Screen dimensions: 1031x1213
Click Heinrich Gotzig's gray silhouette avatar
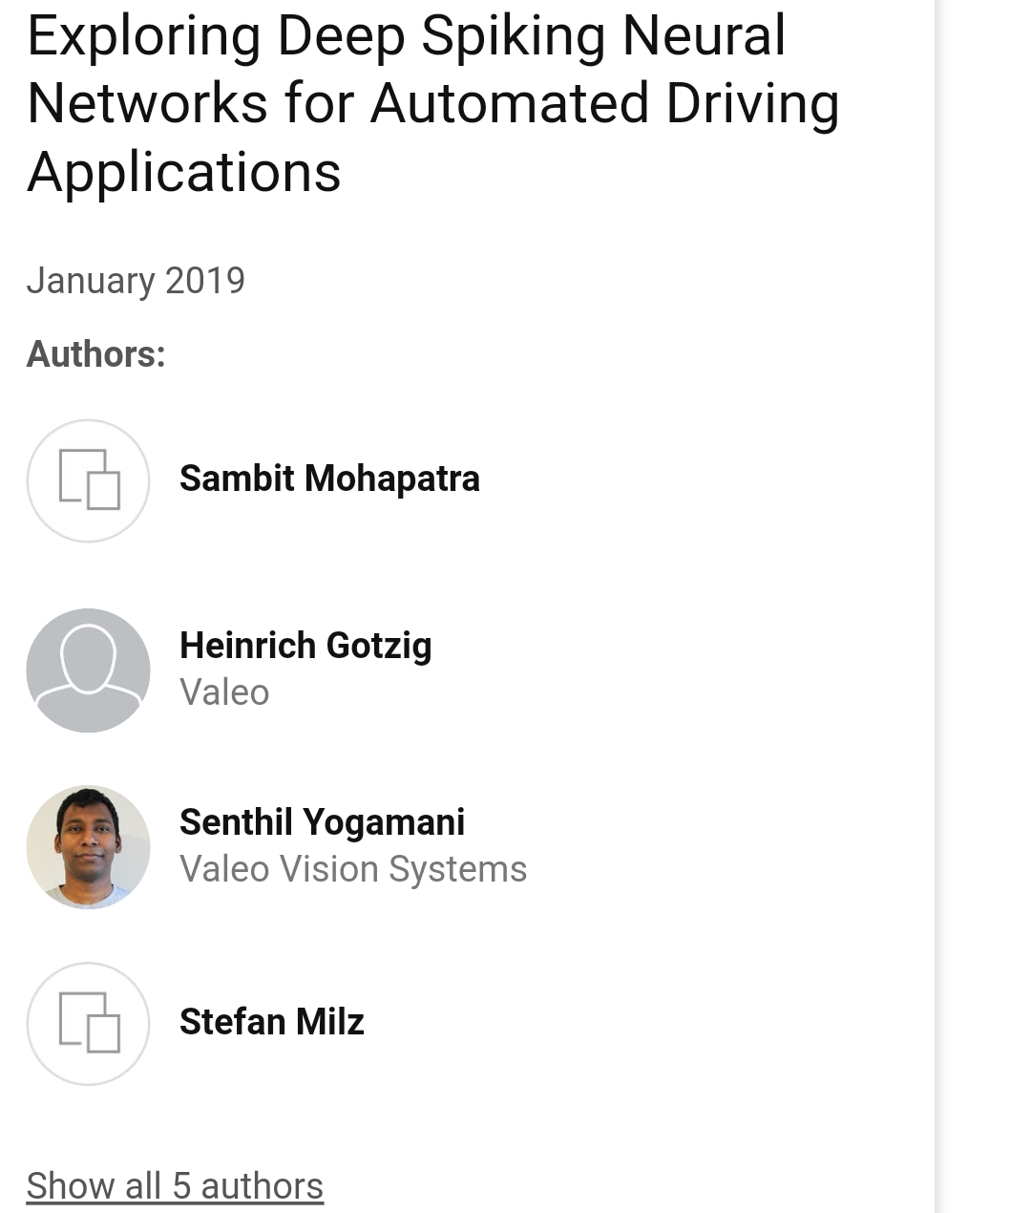88,670
